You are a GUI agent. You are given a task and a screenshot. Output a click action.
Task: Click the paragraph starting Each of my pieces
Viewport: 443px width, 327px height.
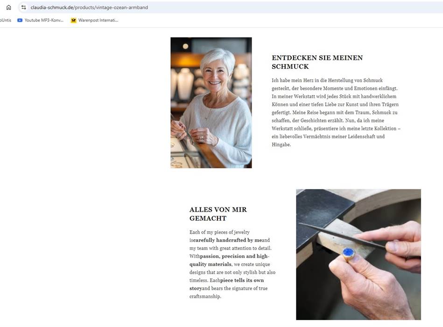232,264
